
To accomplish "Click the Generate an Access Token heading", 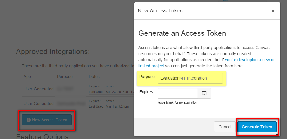I will point(182,33).
